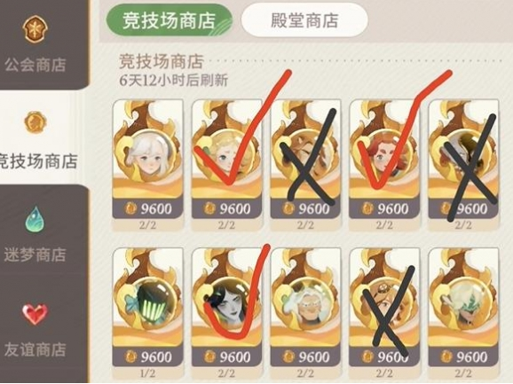Switch to the 殿堂商店 tab
The width and height of the screenshot is (513, 384).
tap(304, 20)
